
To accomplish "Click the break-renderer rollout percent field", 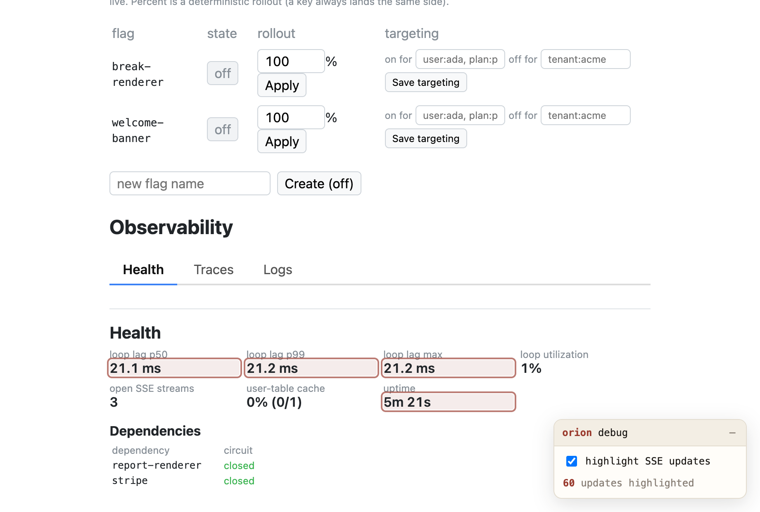I will (291, 61).
